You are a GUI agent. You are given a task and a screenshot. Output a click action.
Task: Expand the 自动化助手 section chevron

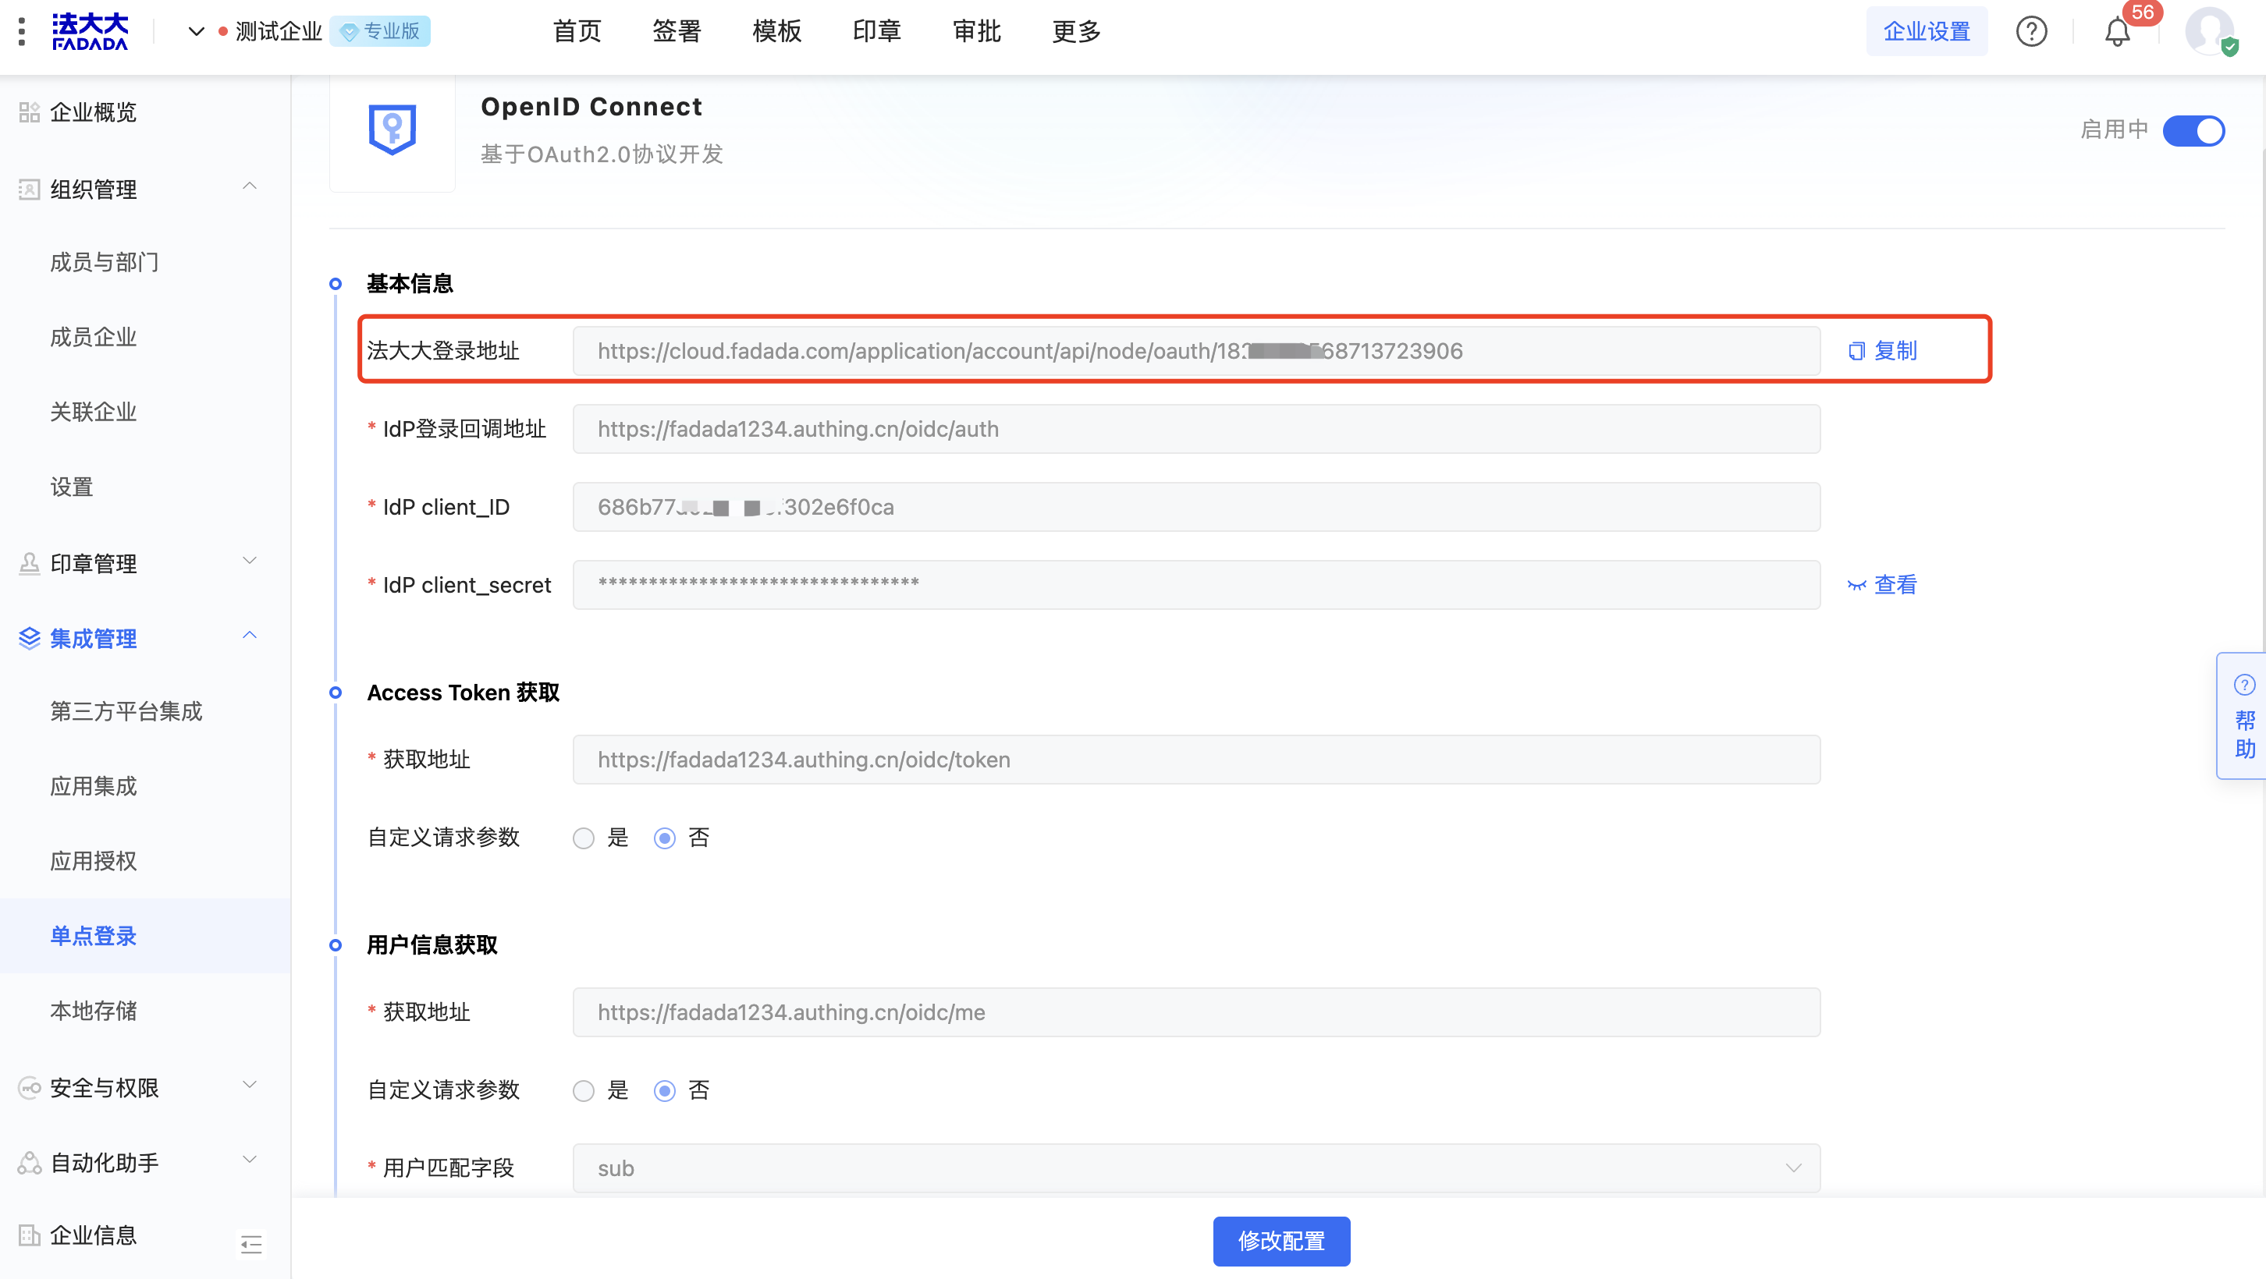click(x=250, y=1160)
